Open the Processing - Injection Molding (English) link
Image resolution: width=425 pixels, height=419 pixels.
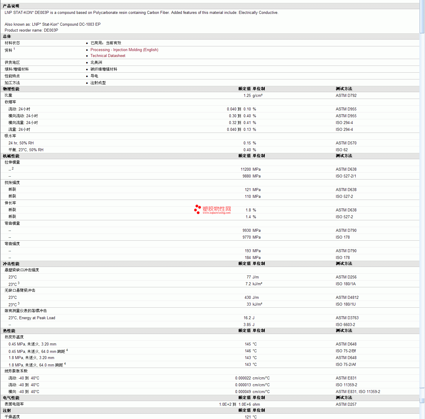(124, 50)
